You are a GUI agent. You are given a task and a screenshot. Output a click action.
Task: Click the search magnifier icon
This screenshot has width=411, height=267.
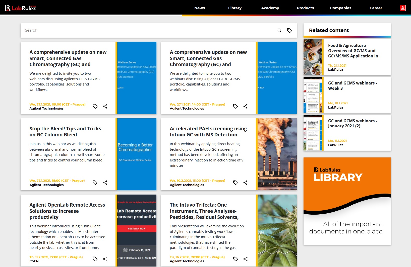pos(279,30)
